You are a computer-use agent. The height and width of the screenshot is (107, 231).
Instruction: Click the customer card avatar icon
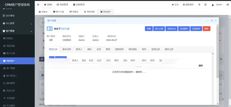[x=50, y=29]
